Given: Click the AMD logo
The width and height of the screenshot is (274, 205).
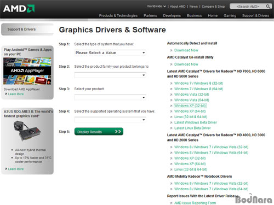Looking at the screenshot, I should point(19,9).
